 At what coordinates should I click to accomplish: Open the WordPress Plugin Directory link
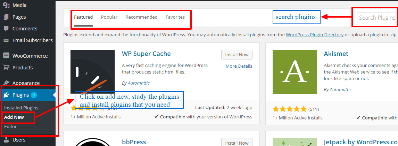pos(314,35)
